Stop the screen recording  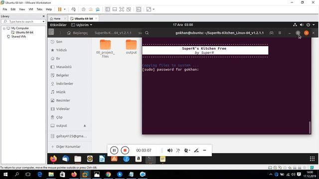(x=125, y=150)
